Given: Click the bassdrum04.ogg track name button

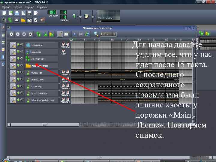Looking at the screenshot, I should coord(41,93).
